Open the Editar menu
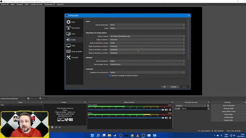The height and width of the screenshot is (138, 246). pos(13,4)
